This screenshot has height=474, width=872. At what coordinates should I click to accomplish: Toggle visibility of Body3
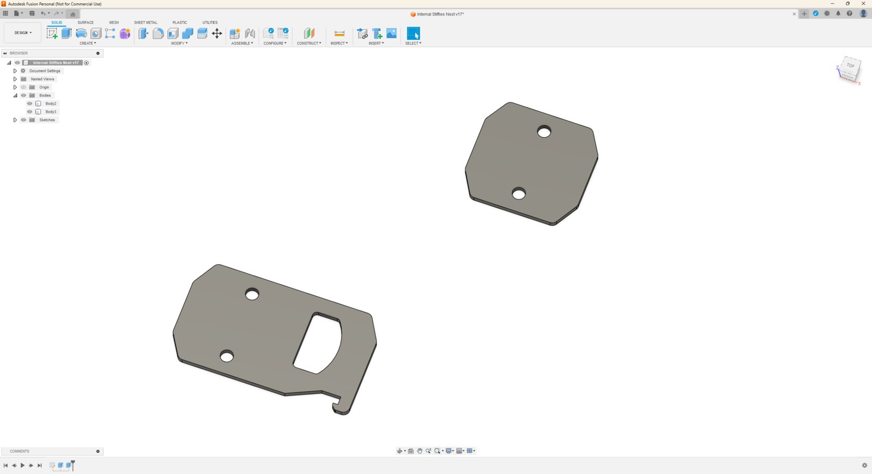(30, 112)
